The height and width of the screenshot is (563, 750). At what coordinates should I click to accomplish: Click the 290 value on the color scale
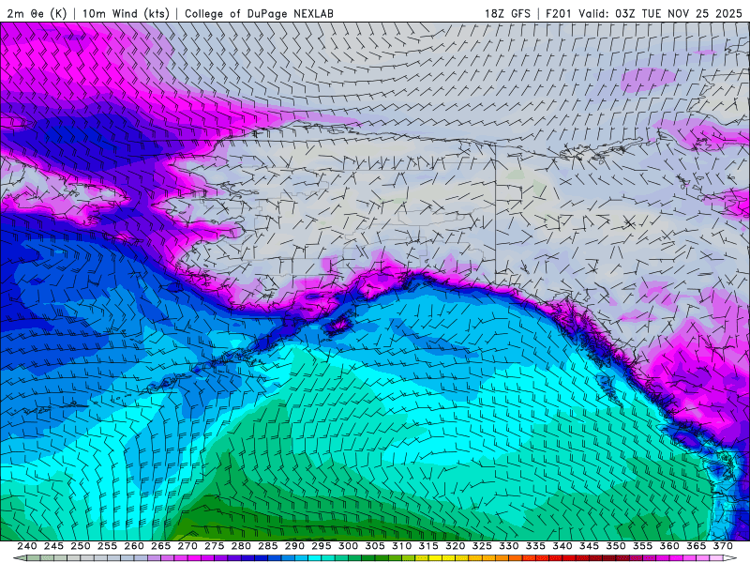pyautogui.click(x=294, y=546)
